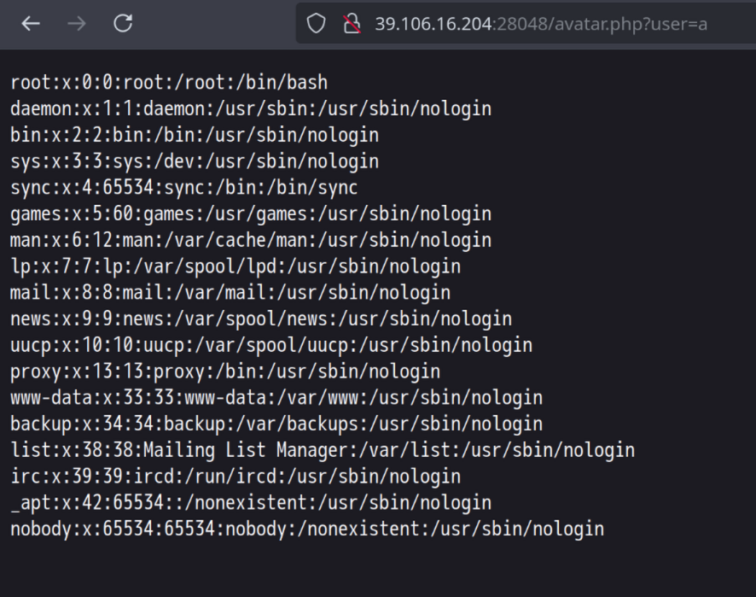This screenshot has width=756, height=597.
Task: Click the sync:x:4:65534 line
Action: 183,187
